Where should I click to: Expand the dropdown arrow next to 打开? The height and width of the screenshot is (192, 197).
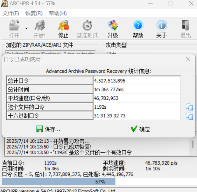[26, 29]
